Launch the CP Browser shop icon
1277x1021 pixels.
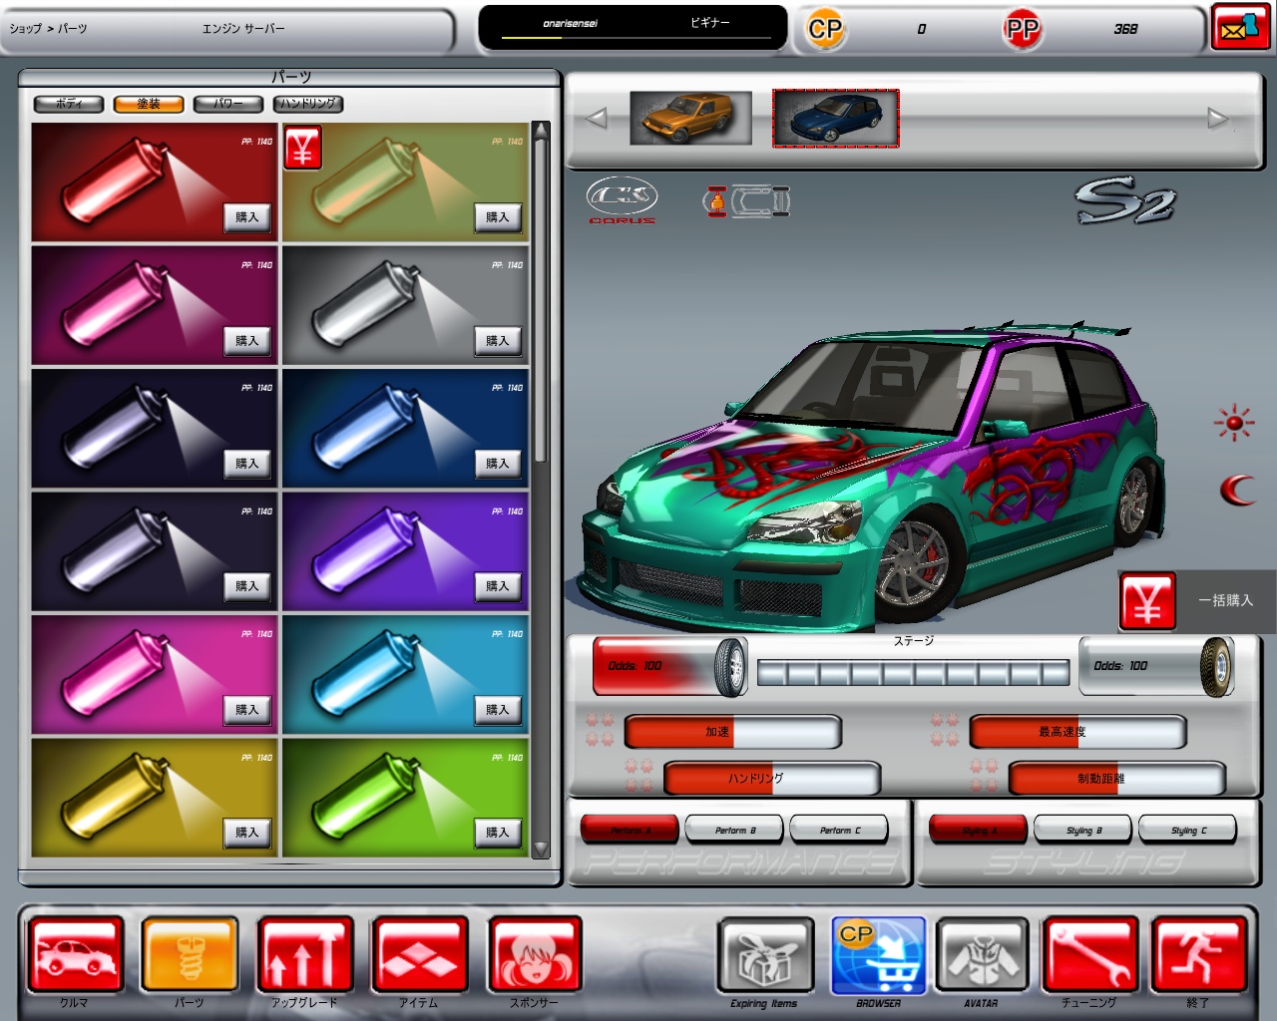tap(878, 955)
